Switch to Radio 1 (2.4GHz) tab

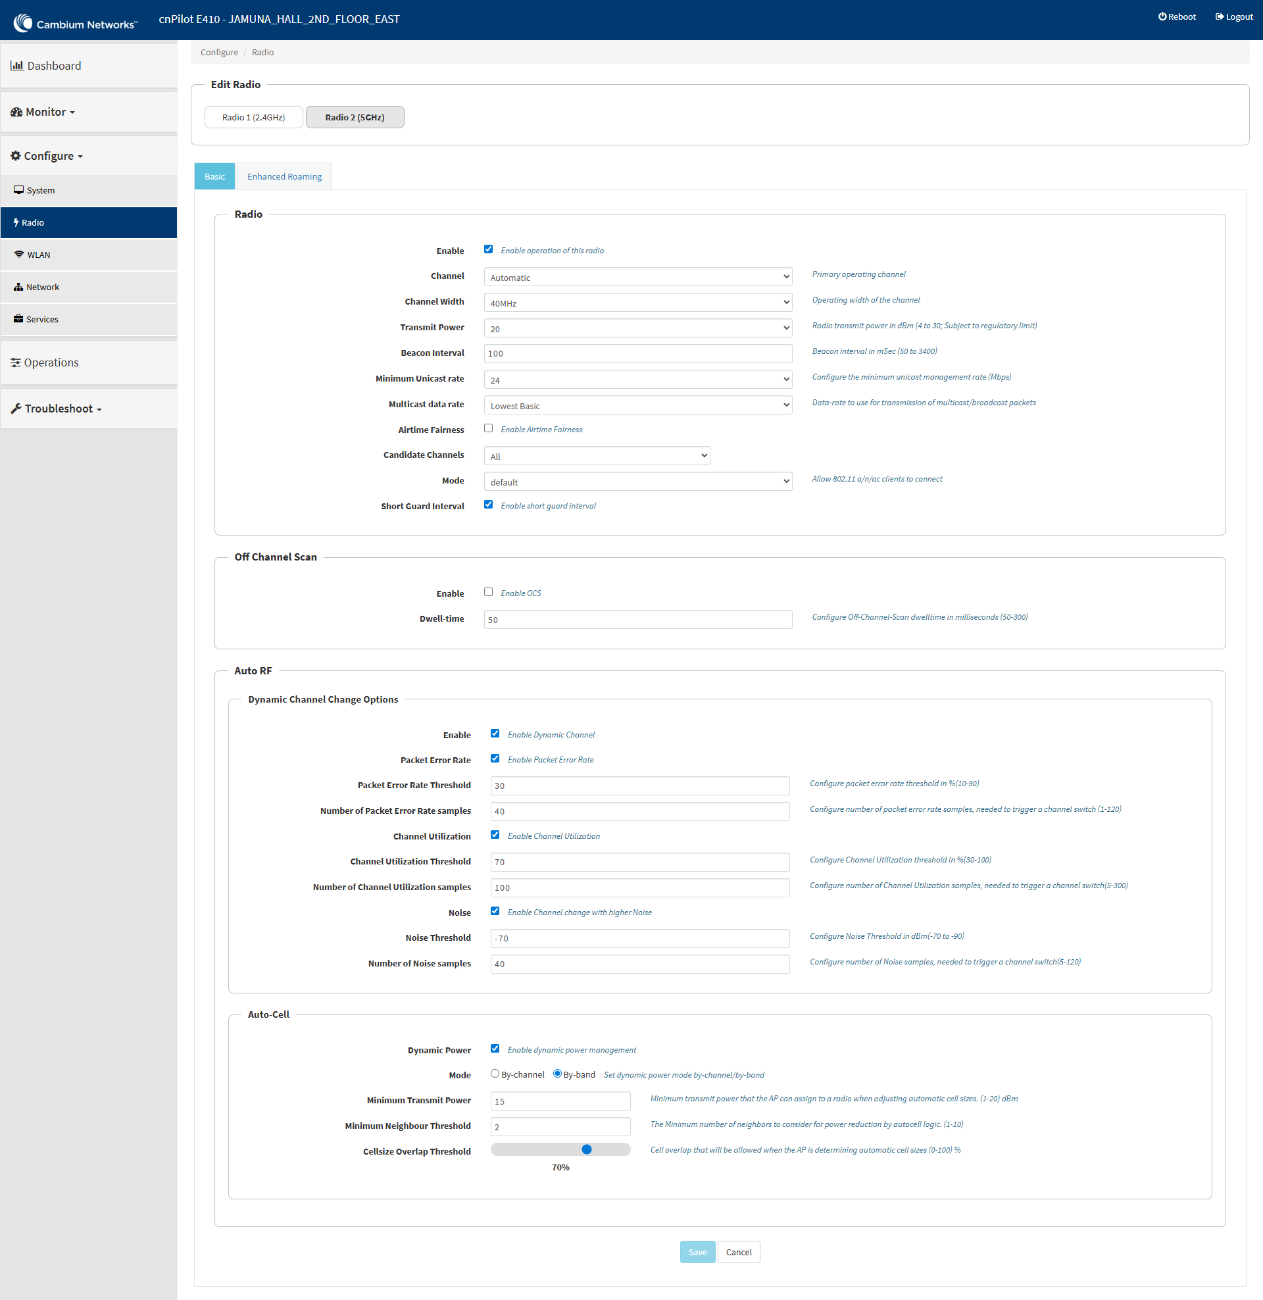(253, 117)
